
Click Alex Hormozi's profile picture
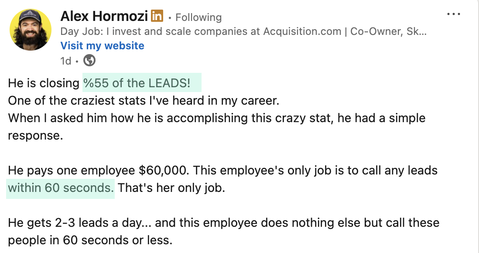click(x=30, y=30)
